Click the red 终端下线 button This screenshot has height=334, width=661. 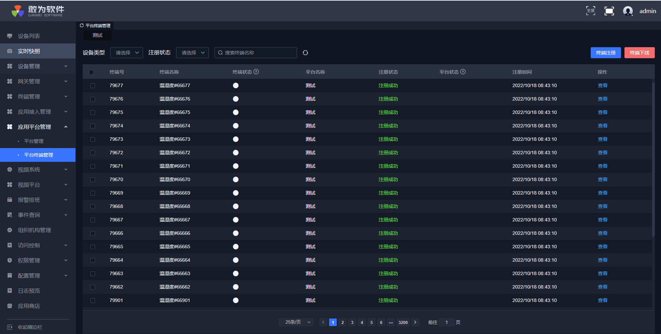click(639, 53)
